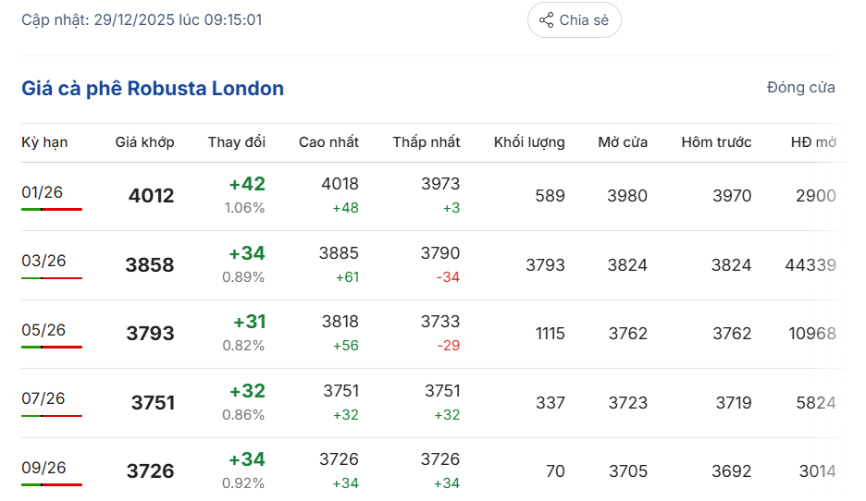Click the Đóng cửa market status label
The image size is (866, 501).
(x=800, y=88)
